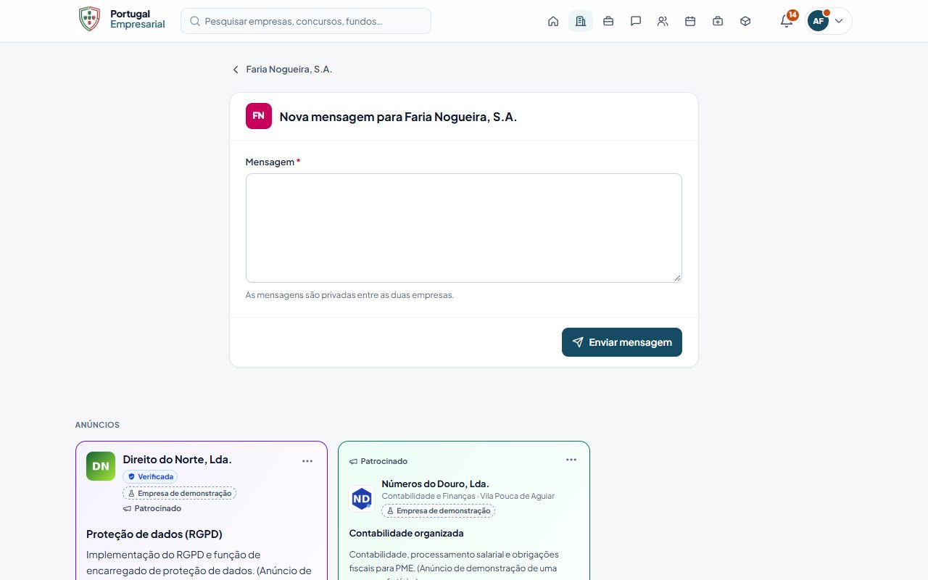928x580 pixels.
Task: Click the Patrocinado label on Direito do Norte card
Action: pyautogui.click(x=152, y=508)
